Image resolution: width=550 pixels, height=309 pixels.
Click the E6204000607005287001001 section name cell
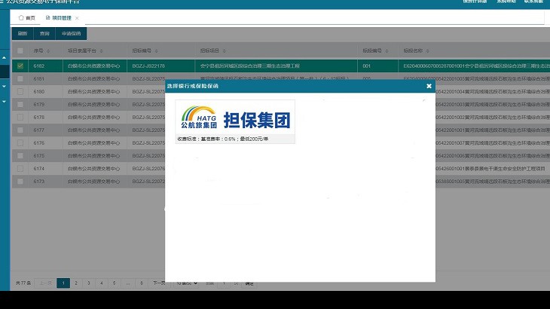click(x=476, y=66)
